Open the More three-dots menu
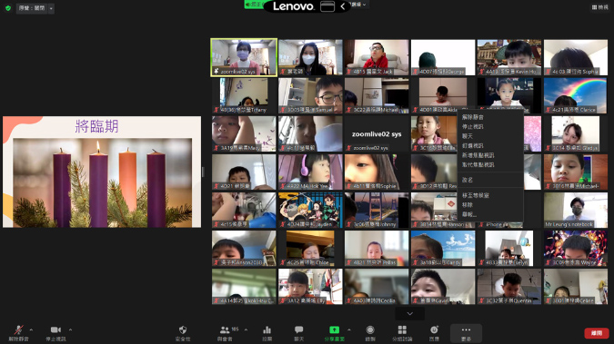The width and height of the screenshot is (614, 344). coord(466,333)
